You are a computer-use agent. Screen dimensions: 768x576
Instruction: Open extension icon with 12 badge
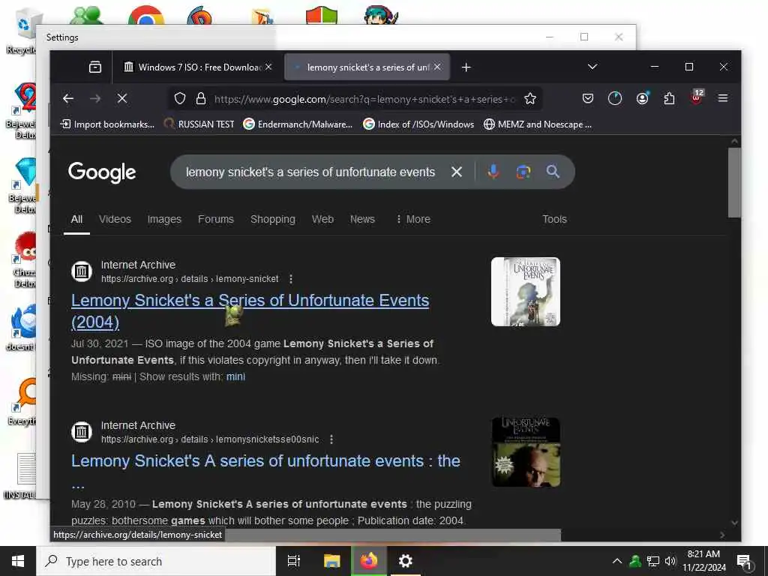coord(697,97)
